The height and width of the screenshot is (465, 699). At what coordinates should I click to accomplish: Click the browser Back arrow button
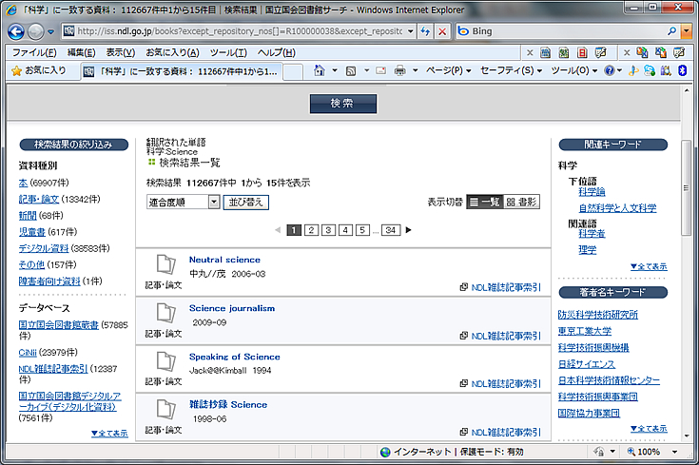point(16,31)
